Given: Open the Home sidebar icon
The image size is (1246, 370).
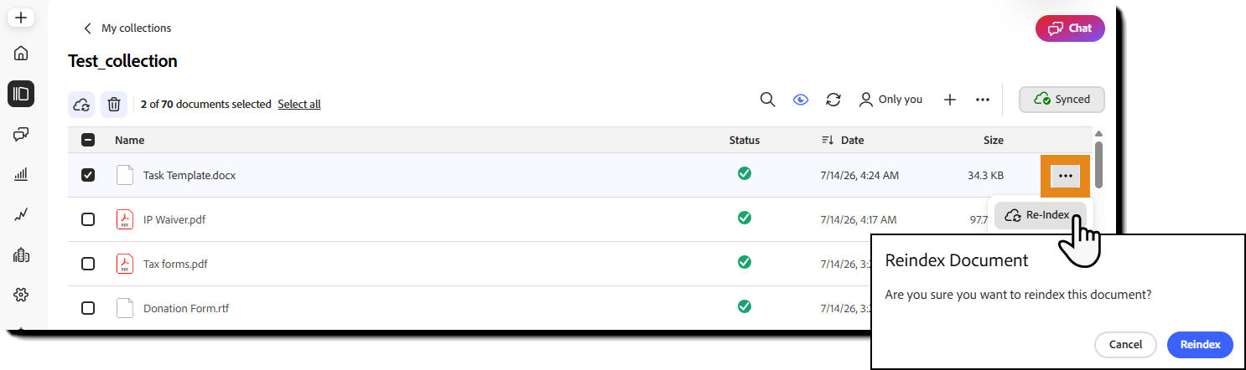Looking at the screenshot, I should point(21,54).
